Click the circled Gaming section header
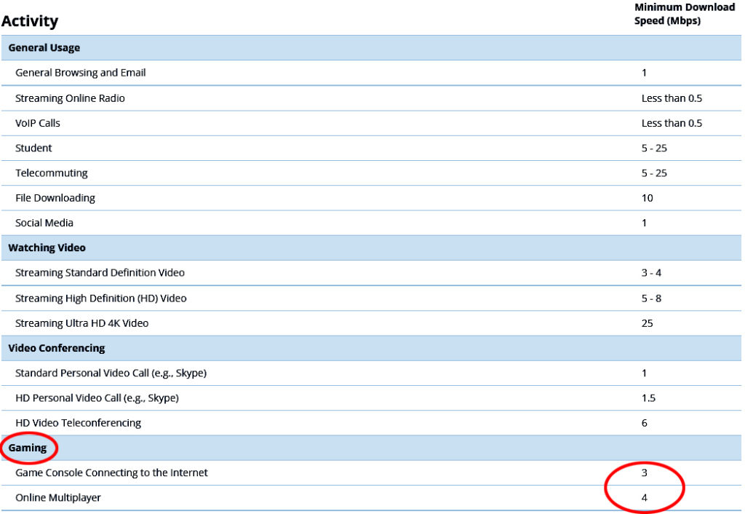Image resolution: width=745 pixels, height=514 pixels. pyautogui.click(x=28, y=448)
